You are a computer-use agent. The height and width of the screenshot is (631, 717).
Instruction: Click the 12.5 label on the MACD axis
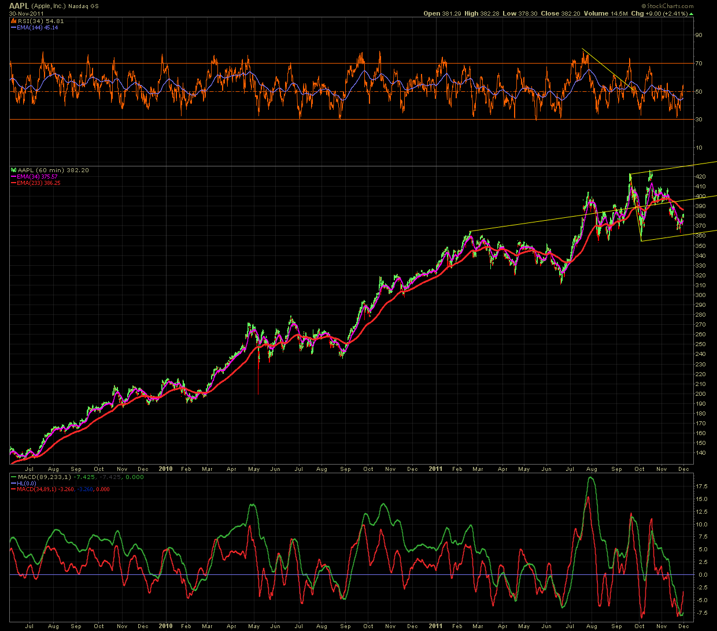pyautogui.click(x=701, y=512)
